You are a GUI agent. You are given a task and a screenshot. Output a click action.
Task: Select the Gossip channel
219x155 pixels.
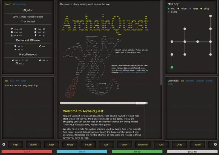[200, 81]
